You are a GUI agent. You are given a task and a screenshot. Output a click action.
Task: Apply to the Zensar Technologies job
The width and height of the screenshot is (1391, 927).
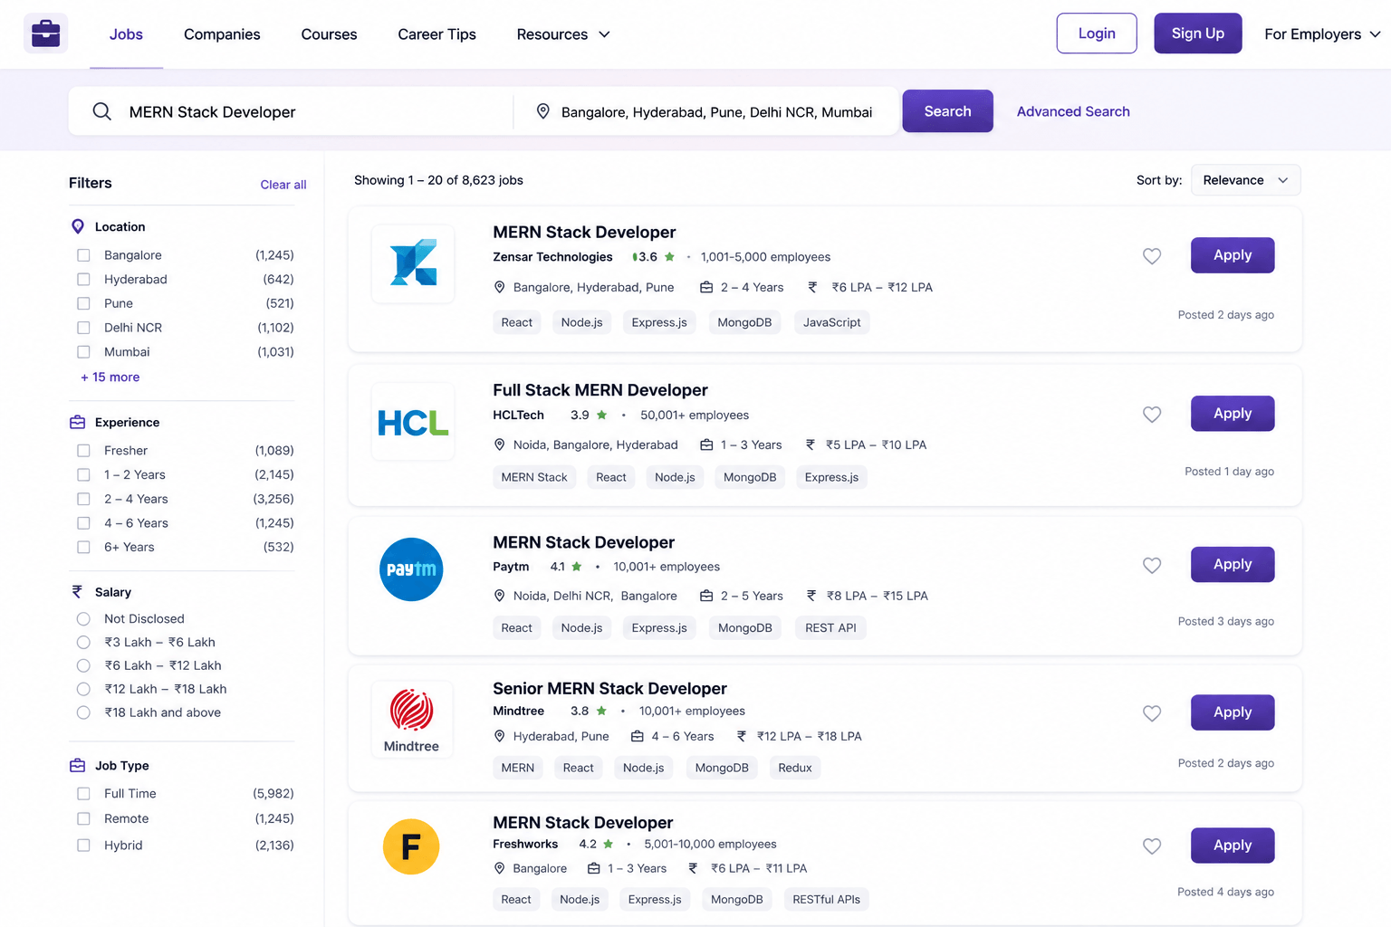point(1233,255)
